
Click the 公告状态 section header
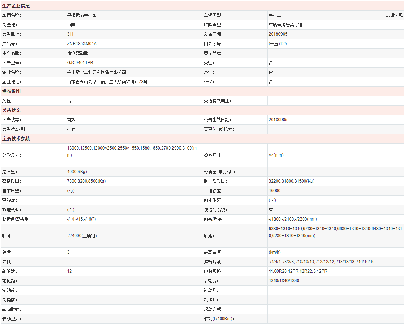click(12, 110)
